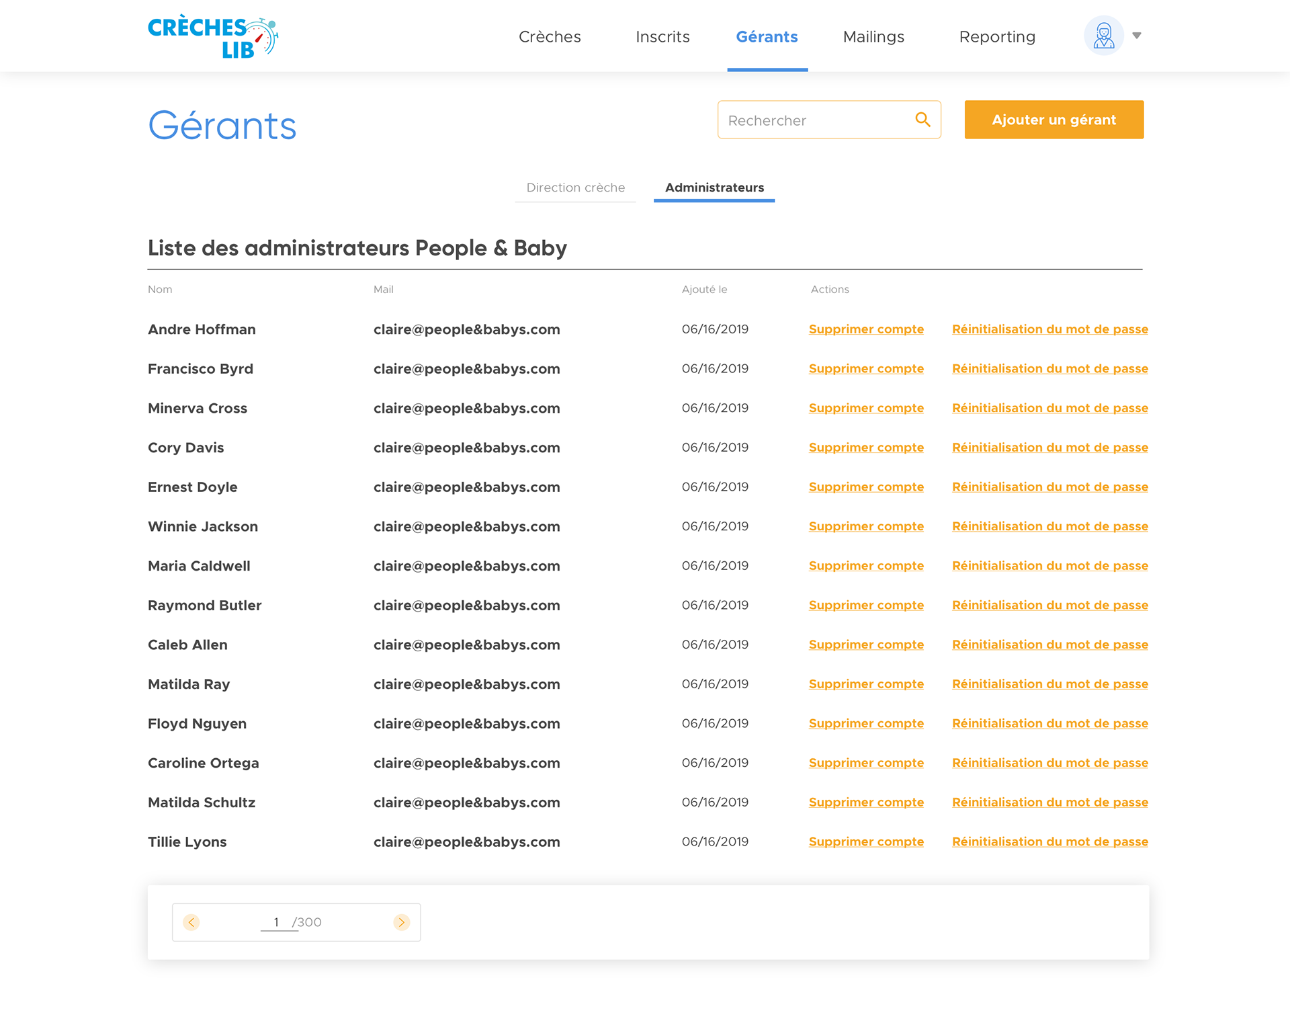
Task: Reset Raymond Butler's password
Action: click(x=1050, y=606)
